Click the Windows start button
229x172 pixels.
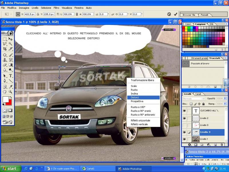(x=11, y=169)
